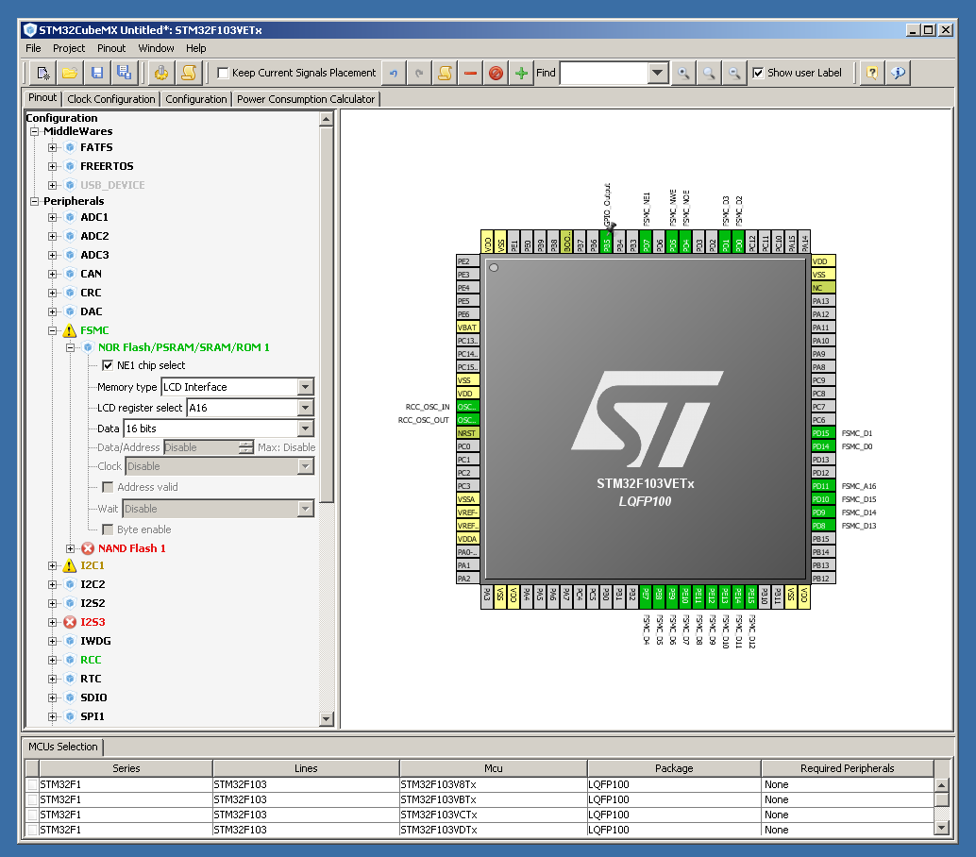Save the current project
The image size is (976, 857).
click(97, 73)
